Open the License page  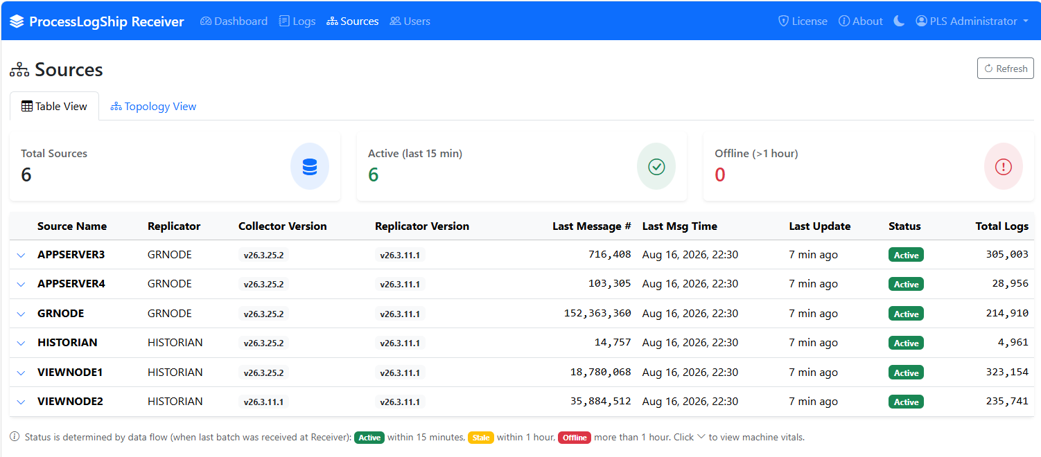coord(803,21)
